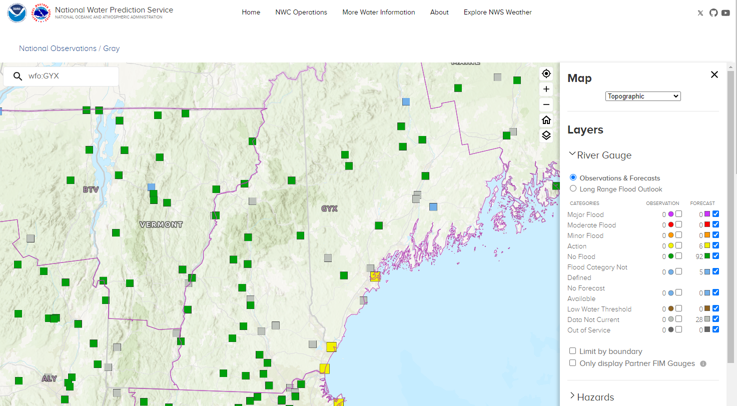Image resolution: width=737 pixels, height=406 pixels.
Task: Check Minor Flood observation checkbox
Action: pos(678,235)
